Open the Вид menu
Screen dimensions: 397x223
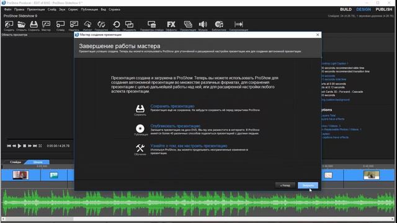point(104,9)
